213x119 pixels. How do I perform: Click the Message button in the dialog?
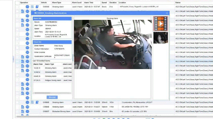click(x=52, y=97)
